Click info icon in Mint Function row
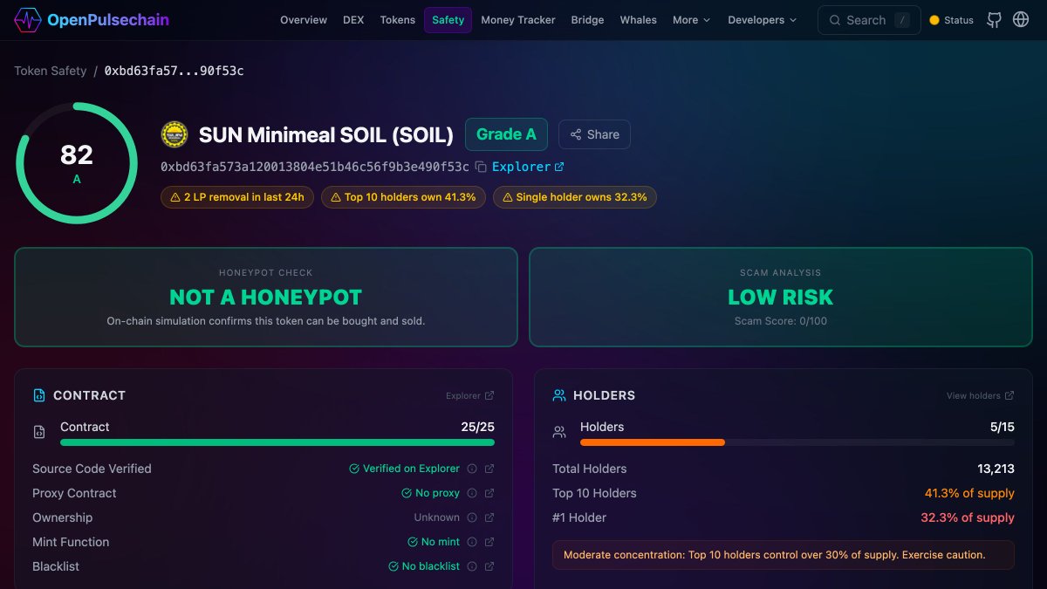Image resolution: width=1047 pixels, height=589 pixels. 472,542
